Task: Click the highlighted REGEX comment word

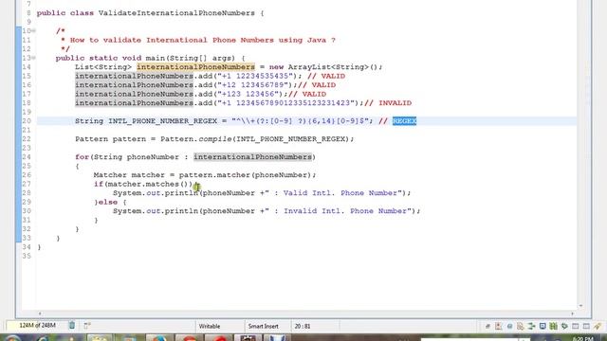Action: 404,121
